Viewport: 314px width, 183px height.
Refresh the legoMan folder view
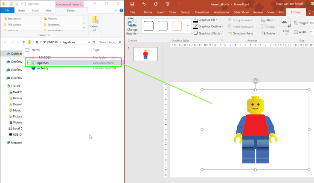tap(94, 43)
